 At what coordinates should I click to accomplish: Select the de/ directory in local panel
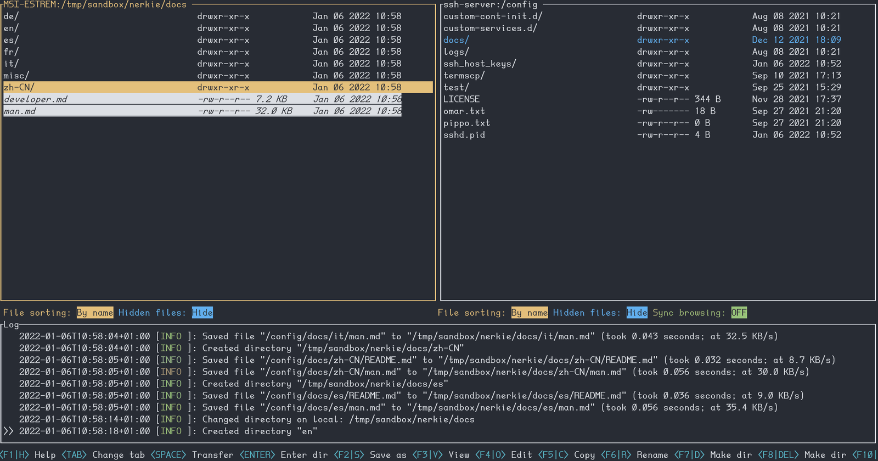(218, 16)
